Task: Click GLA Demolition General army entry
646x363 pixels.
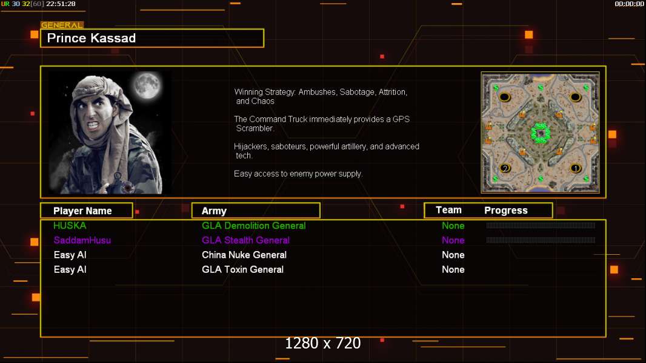Action: pyautogui.click(x=254, y=226)
